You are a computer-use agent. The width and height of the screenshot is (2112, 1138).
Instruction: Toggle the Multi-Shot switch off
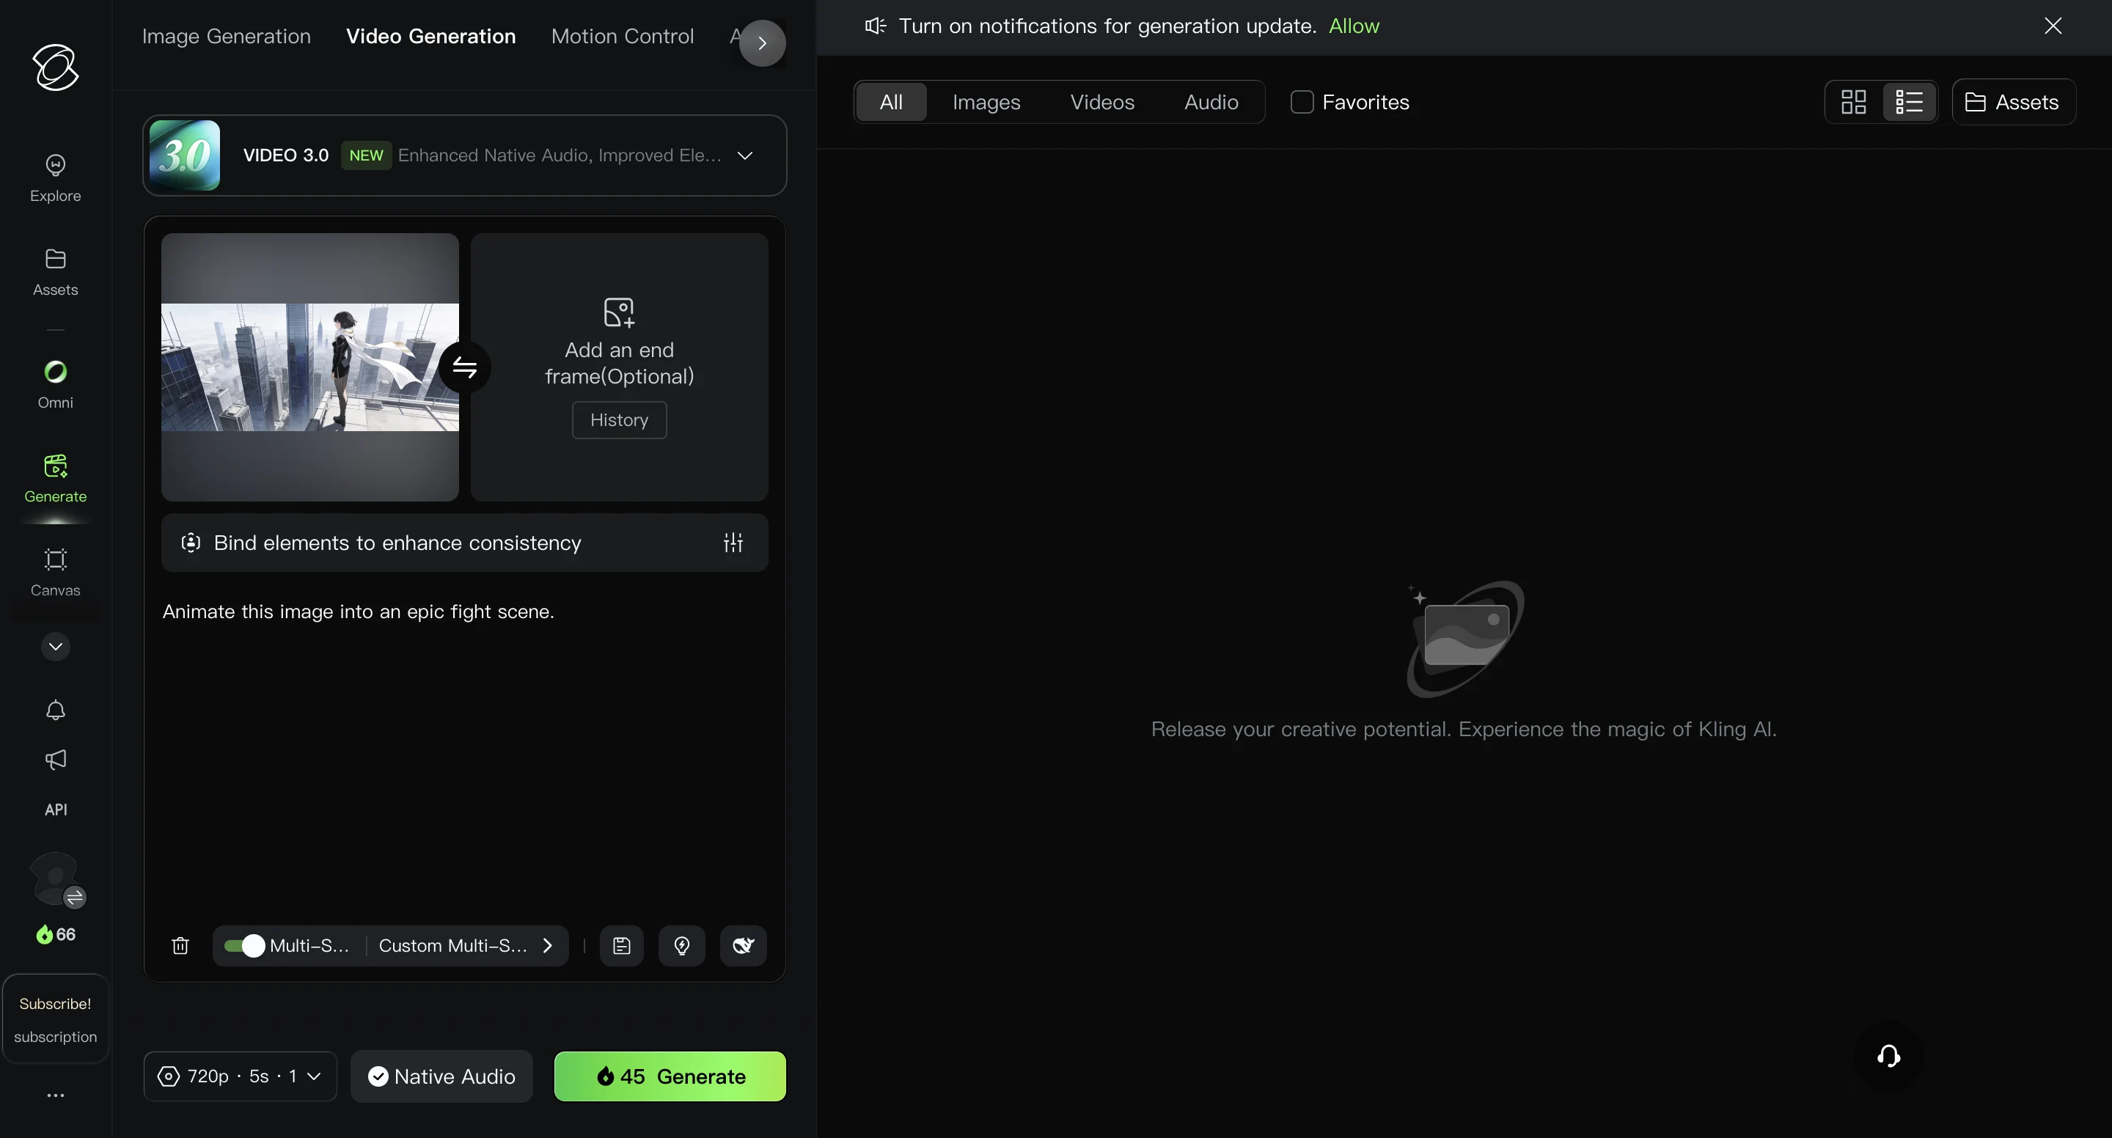pyautogui.click(x=244, y=945)
